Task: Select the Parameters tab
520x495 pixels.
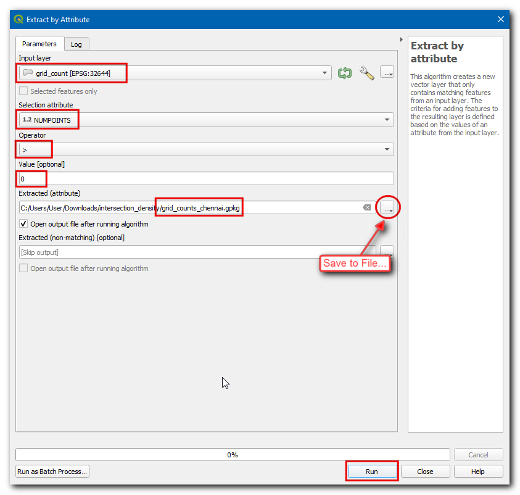Action: click(x=39, y=44)
